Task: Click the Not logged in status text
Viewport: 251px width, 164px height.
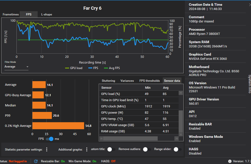Action: click(18, 161)
